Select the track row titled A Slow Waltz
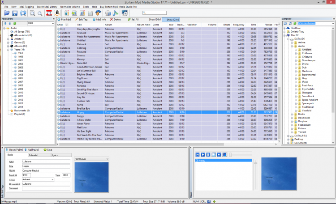 point(167,120)
